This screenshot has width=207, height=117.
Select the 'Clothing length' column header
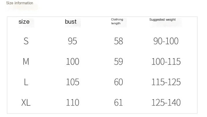(117, 21)
